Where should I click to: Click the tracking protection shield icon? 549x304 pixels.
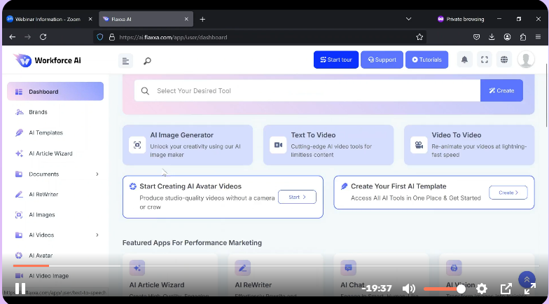100,36
